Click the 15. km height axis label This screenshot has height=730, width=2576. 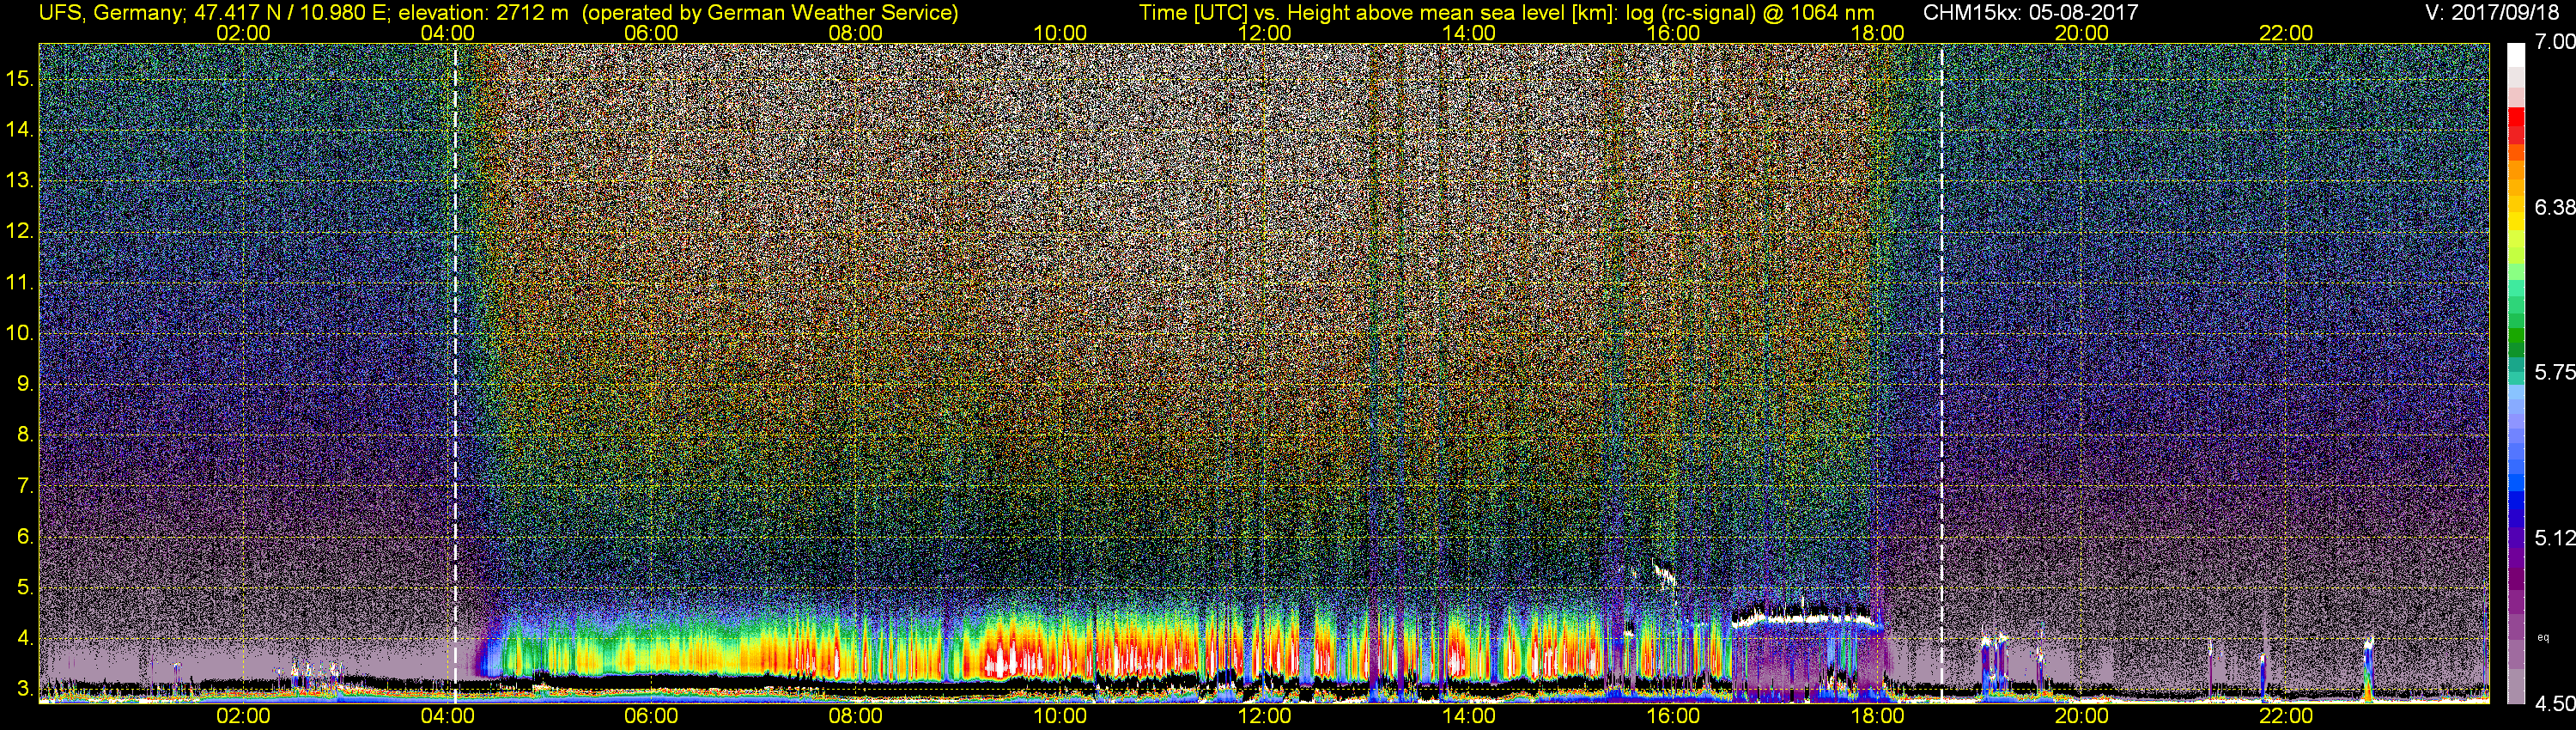point(20,79)
